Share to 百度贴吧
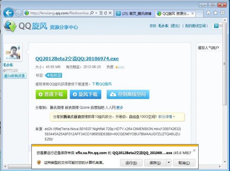Screen dimensions: 230x171 97,107
